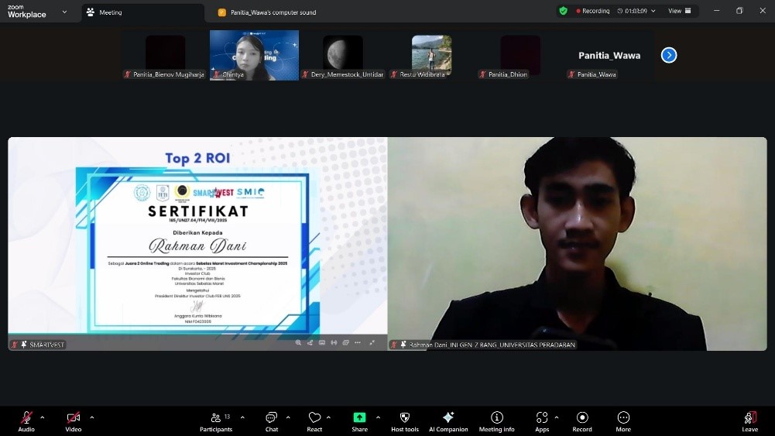
Task: Turn on the camera with Video button
Action: [73, 419]
